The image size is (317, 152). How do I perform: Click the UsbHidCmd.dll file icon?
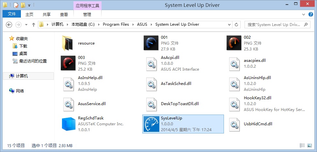[x=234, y=125]
